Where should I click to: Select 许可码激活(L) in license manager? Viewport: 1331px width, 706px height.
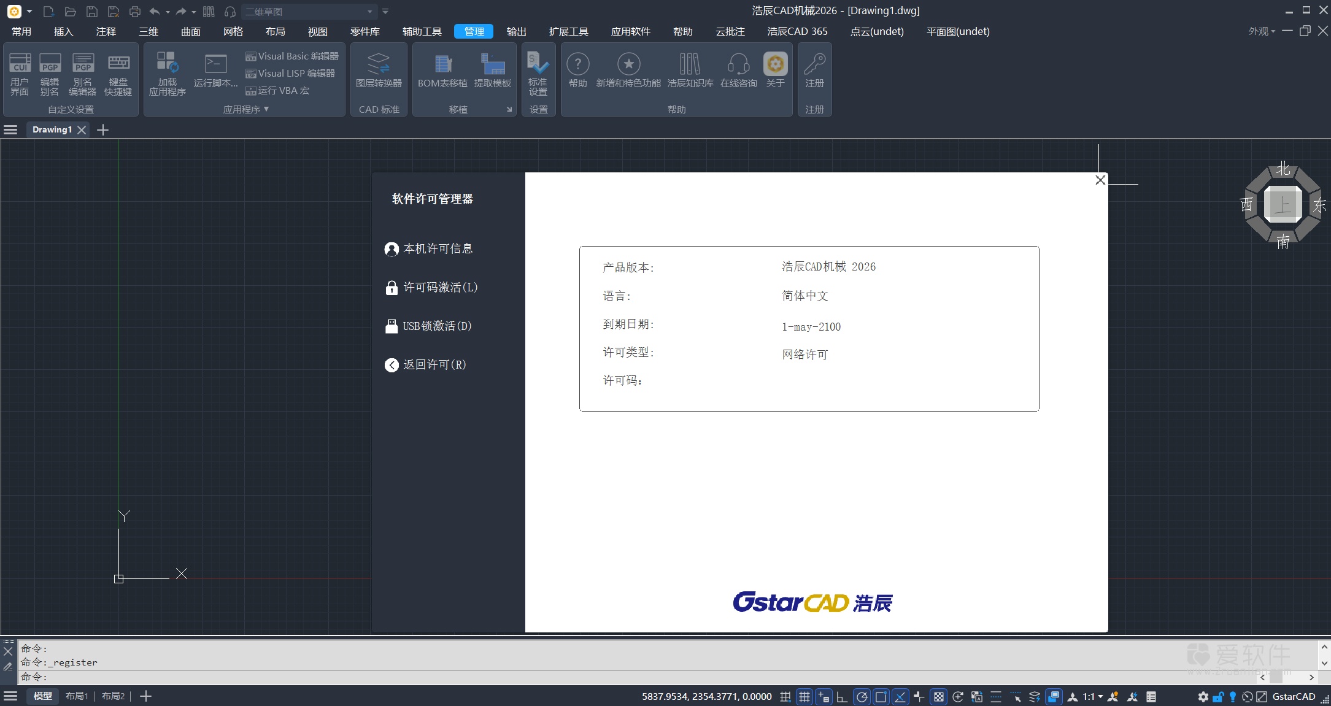click(x=439, y=288)
